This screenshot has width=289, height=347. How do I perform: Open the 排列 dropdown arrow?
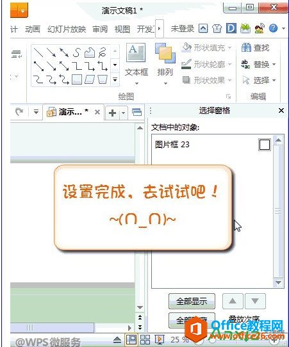click(x=165, y=84)
